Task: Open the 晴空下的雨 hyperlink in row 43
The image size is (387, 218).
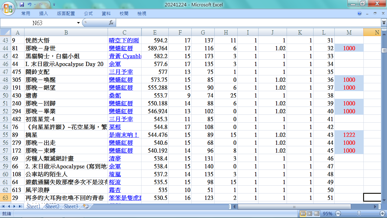Action: coord(124,40)
